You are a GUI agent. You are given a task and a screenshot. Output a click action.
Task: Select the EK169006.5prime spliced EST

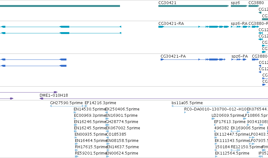coord(236,131)
